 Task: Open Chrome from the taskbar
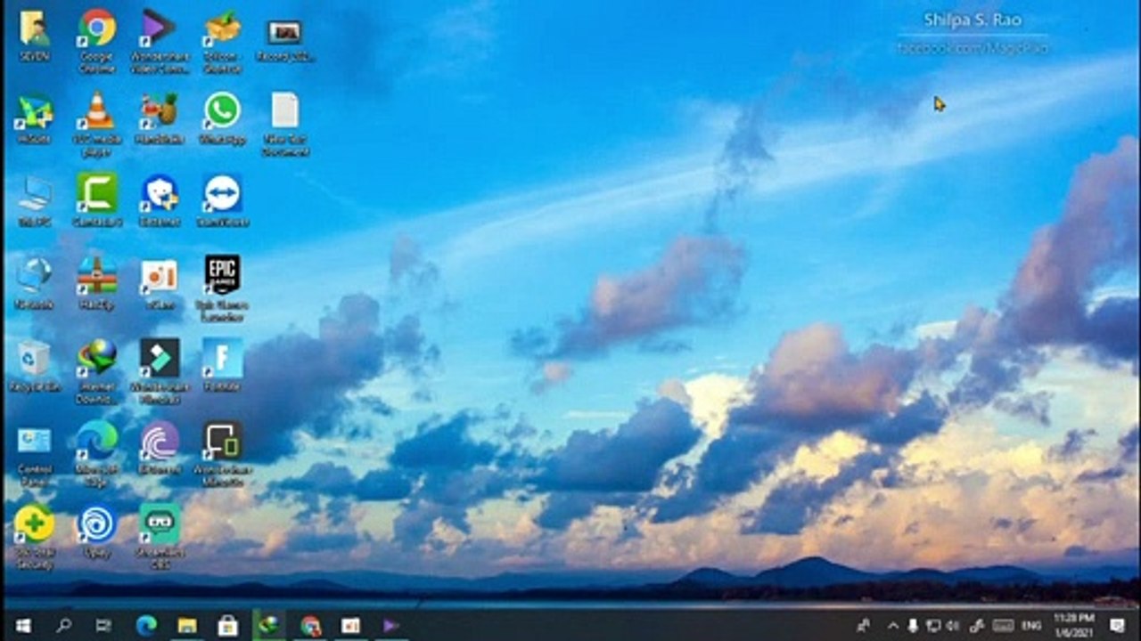pos(310,626)
